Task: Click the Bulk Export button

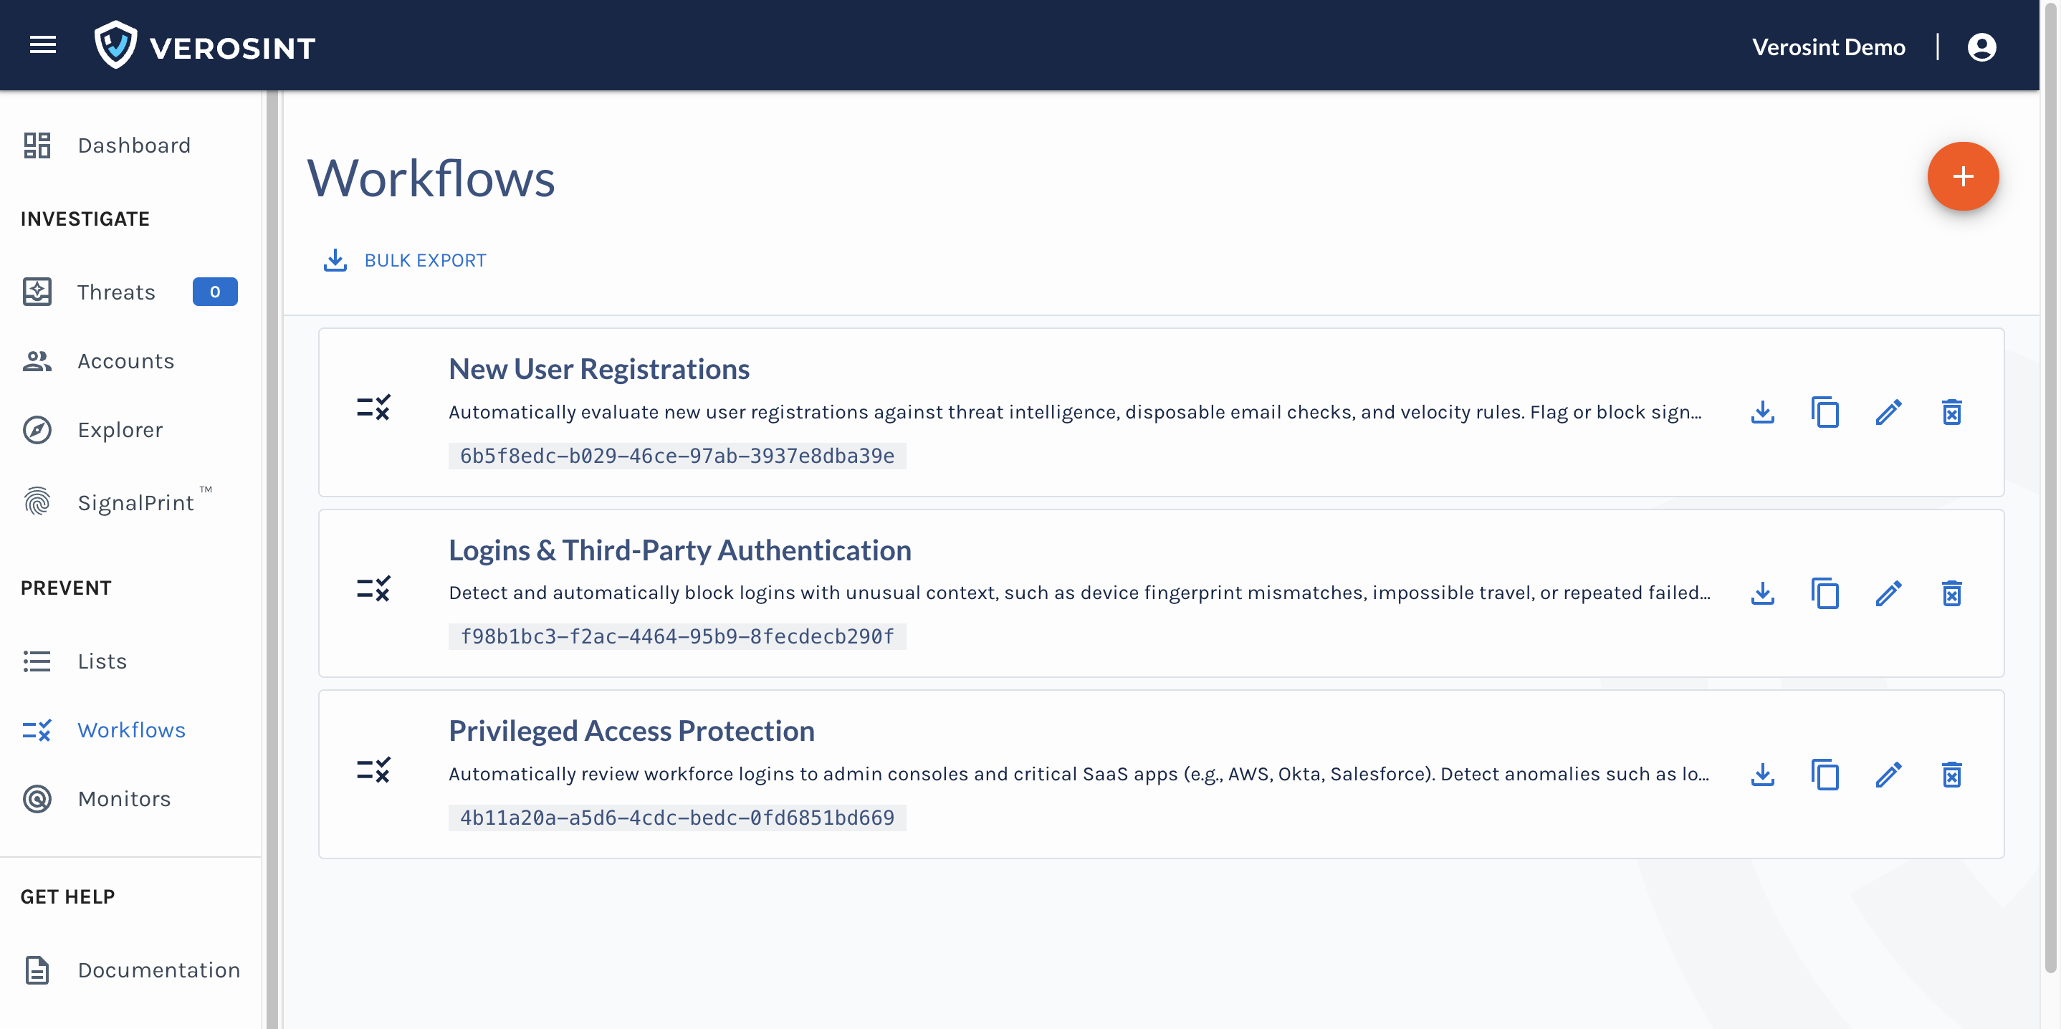Action: click(x=405, y=260)
